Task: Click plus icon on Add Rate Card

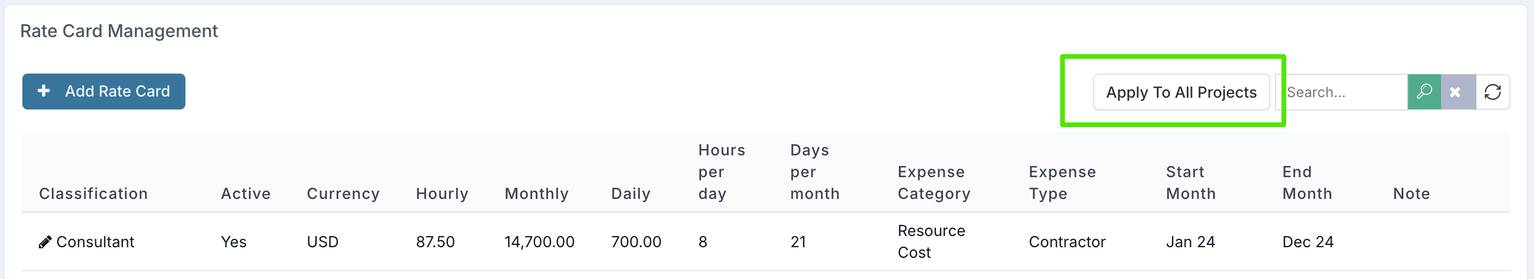Action: click(44, 91)
